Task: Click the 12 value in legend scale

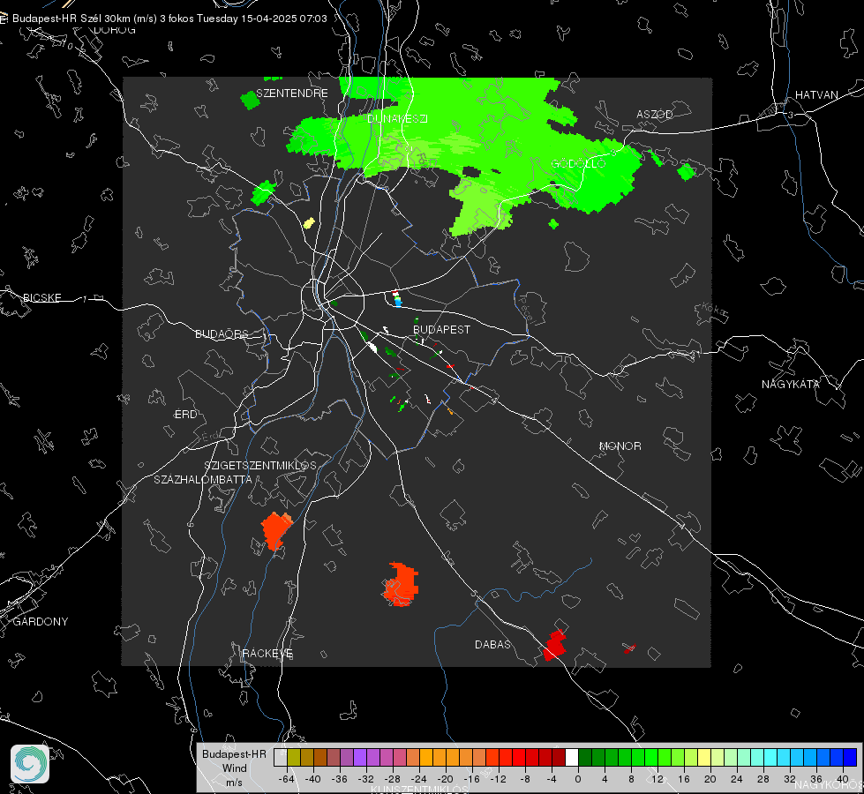Action: pyautogui.click(x=657, y=779)
